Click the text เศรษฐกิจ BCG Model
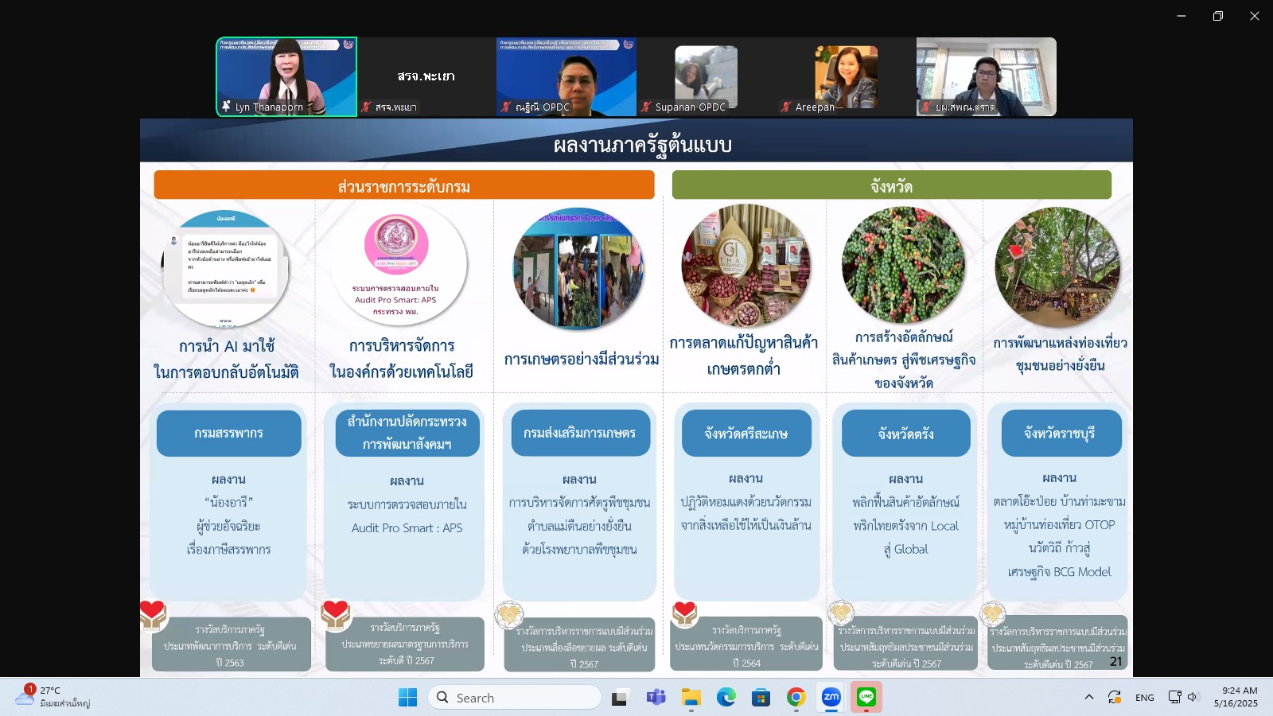 tap(1060, 572)
